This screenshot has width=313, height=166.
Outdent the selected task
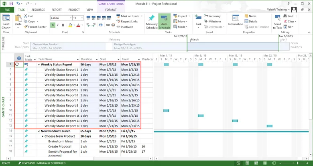pos(88,25)
